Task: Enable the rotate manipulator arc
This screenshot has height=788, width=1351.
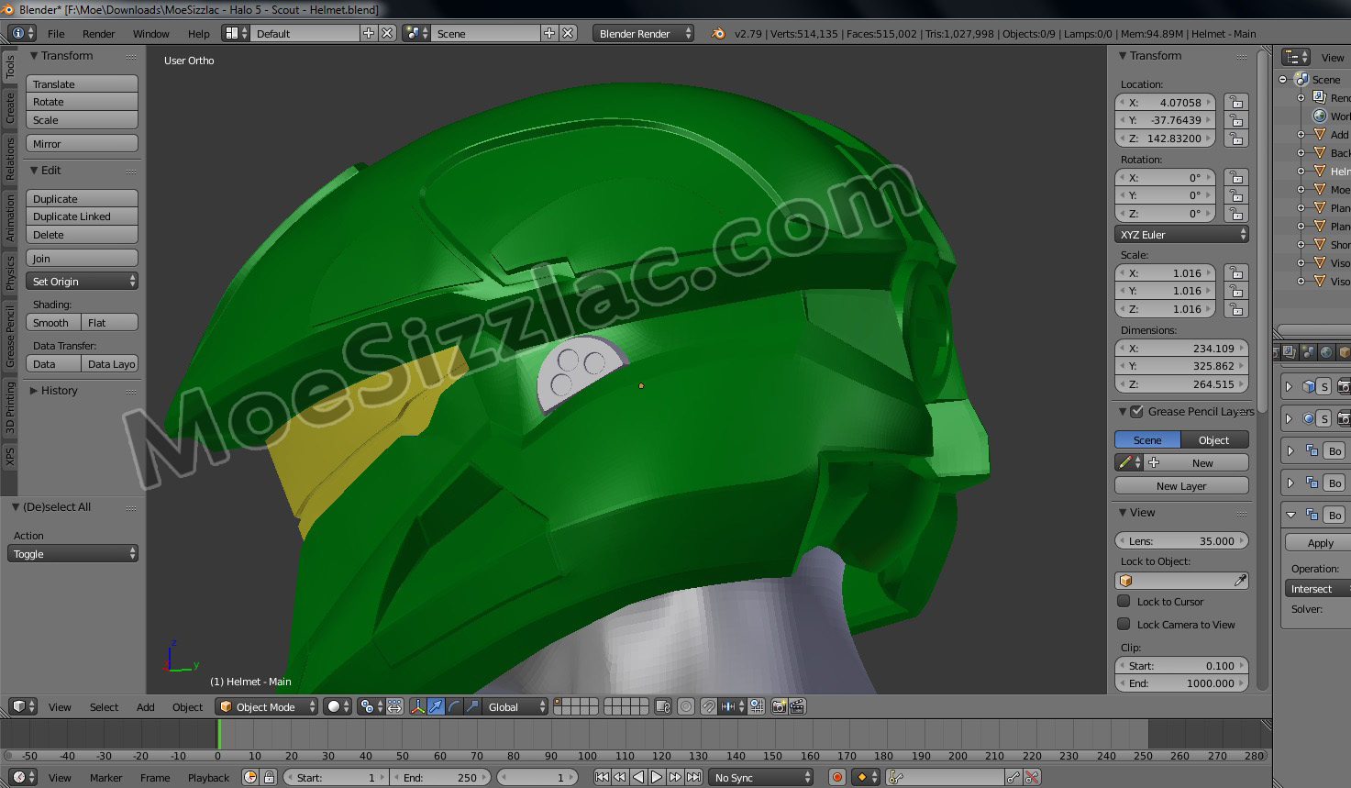Action: coord(454,706)
